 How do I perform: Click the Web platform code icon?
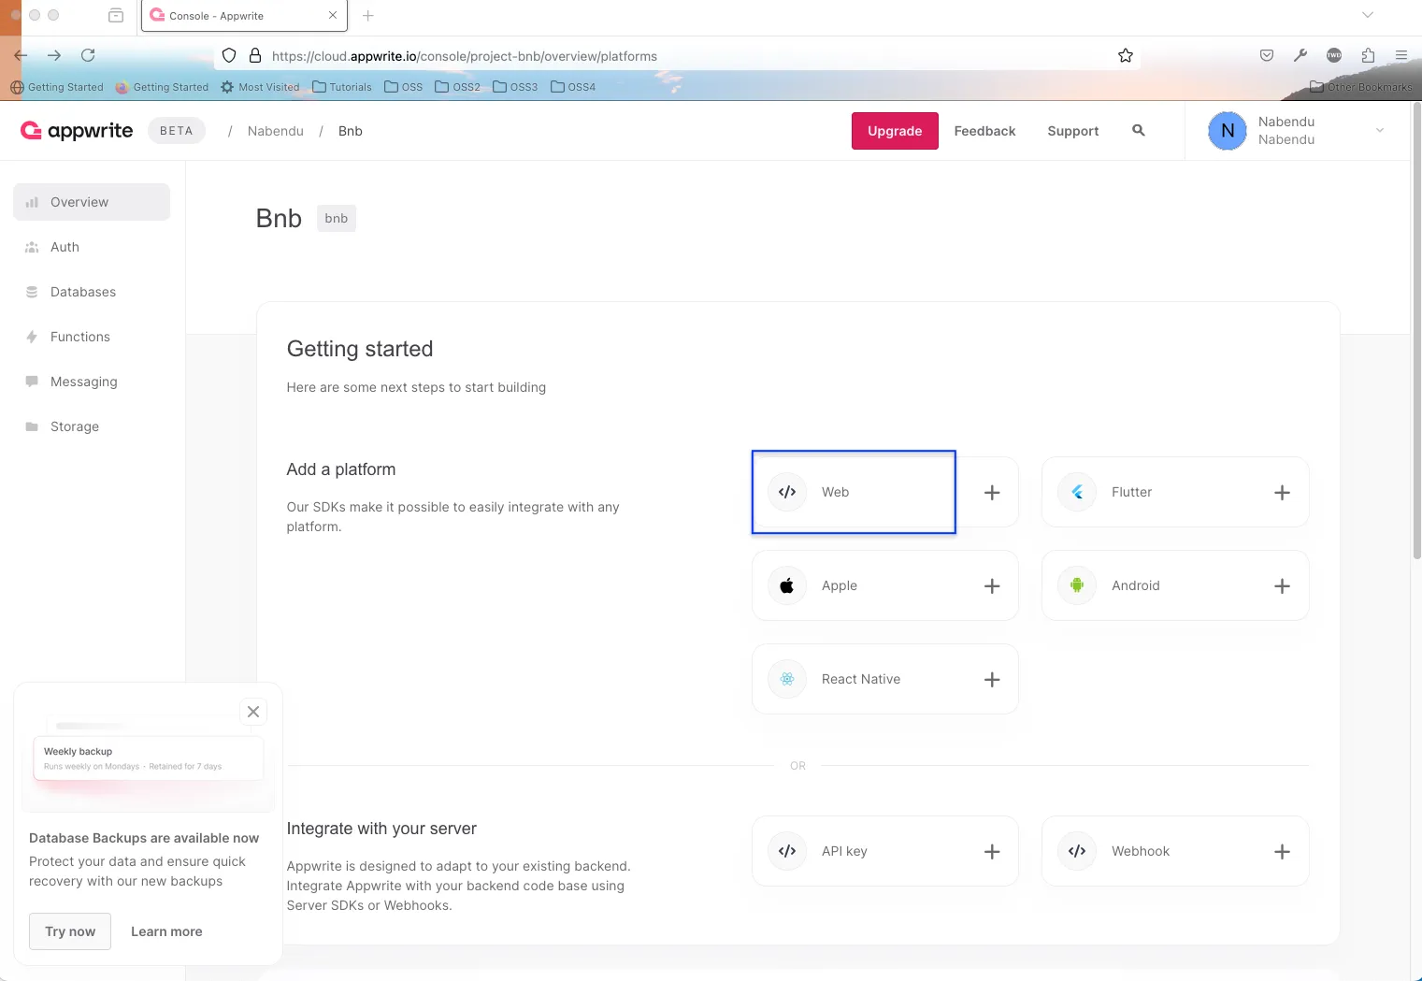[x=787, y=492]
